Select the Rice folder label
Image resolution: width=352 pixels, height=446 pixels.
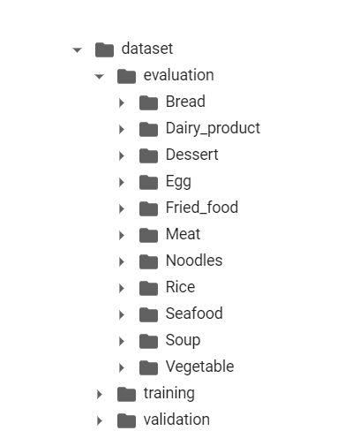pos(180,287)
